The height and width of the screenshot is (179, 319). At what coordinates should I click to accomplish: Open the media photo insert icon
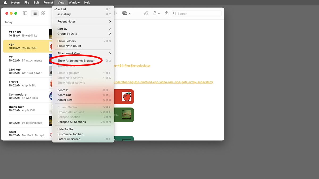pos(124,13)
